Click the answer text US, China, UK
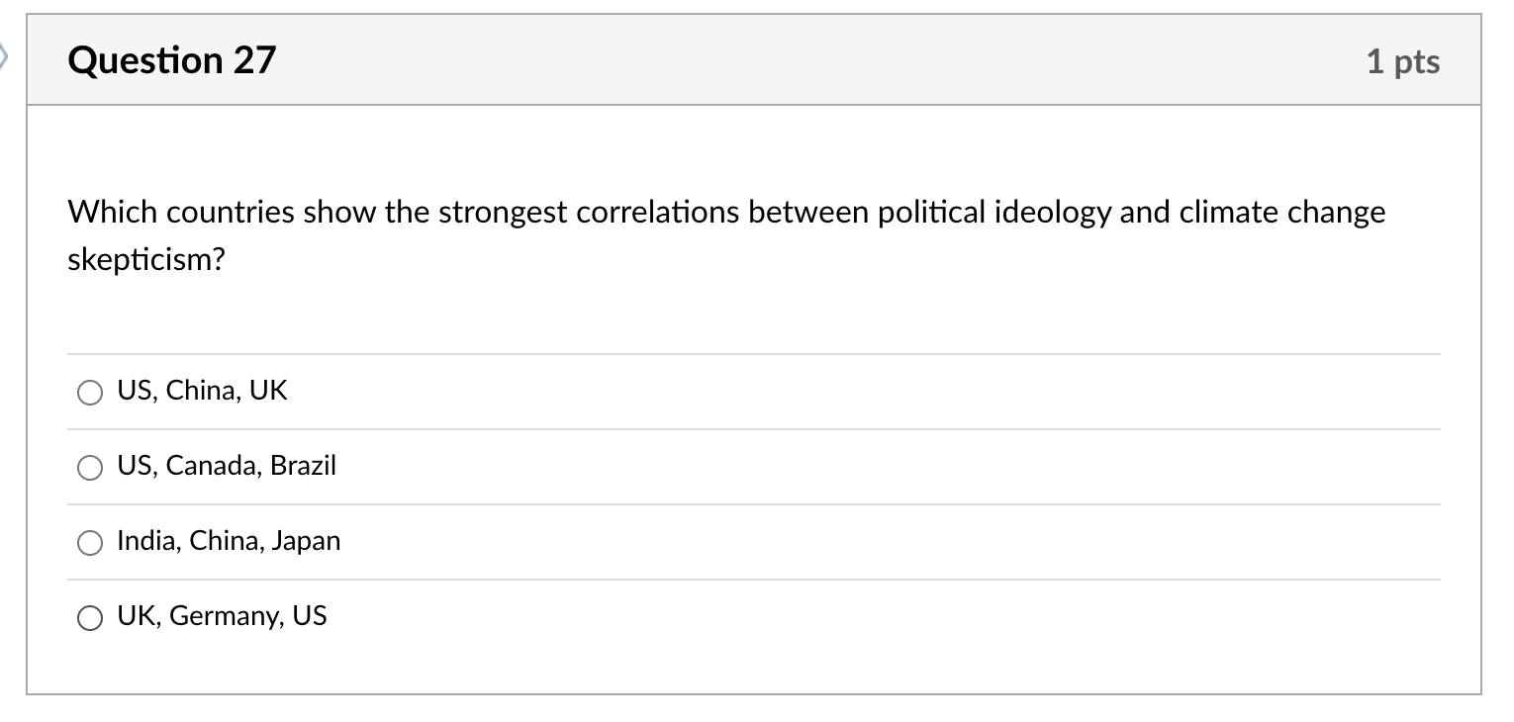 point(201,390)
